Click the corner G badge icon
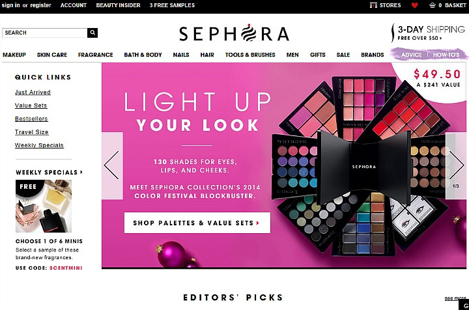Image resolution: width=469 pixels, height=310 pixels. [465, 305]
